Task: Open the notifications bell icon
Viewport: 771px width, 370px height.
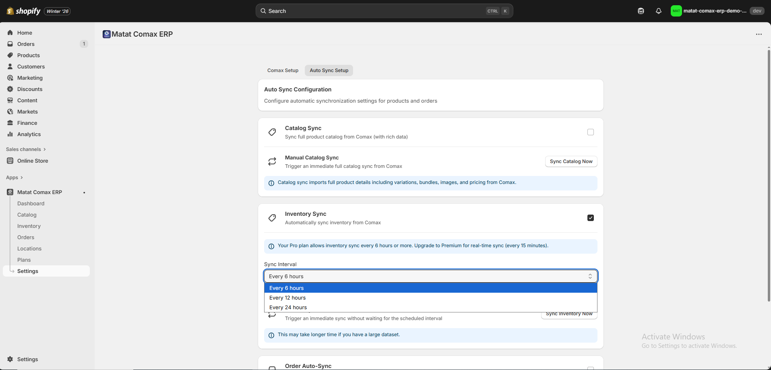Action: click(x=658, y=11)
